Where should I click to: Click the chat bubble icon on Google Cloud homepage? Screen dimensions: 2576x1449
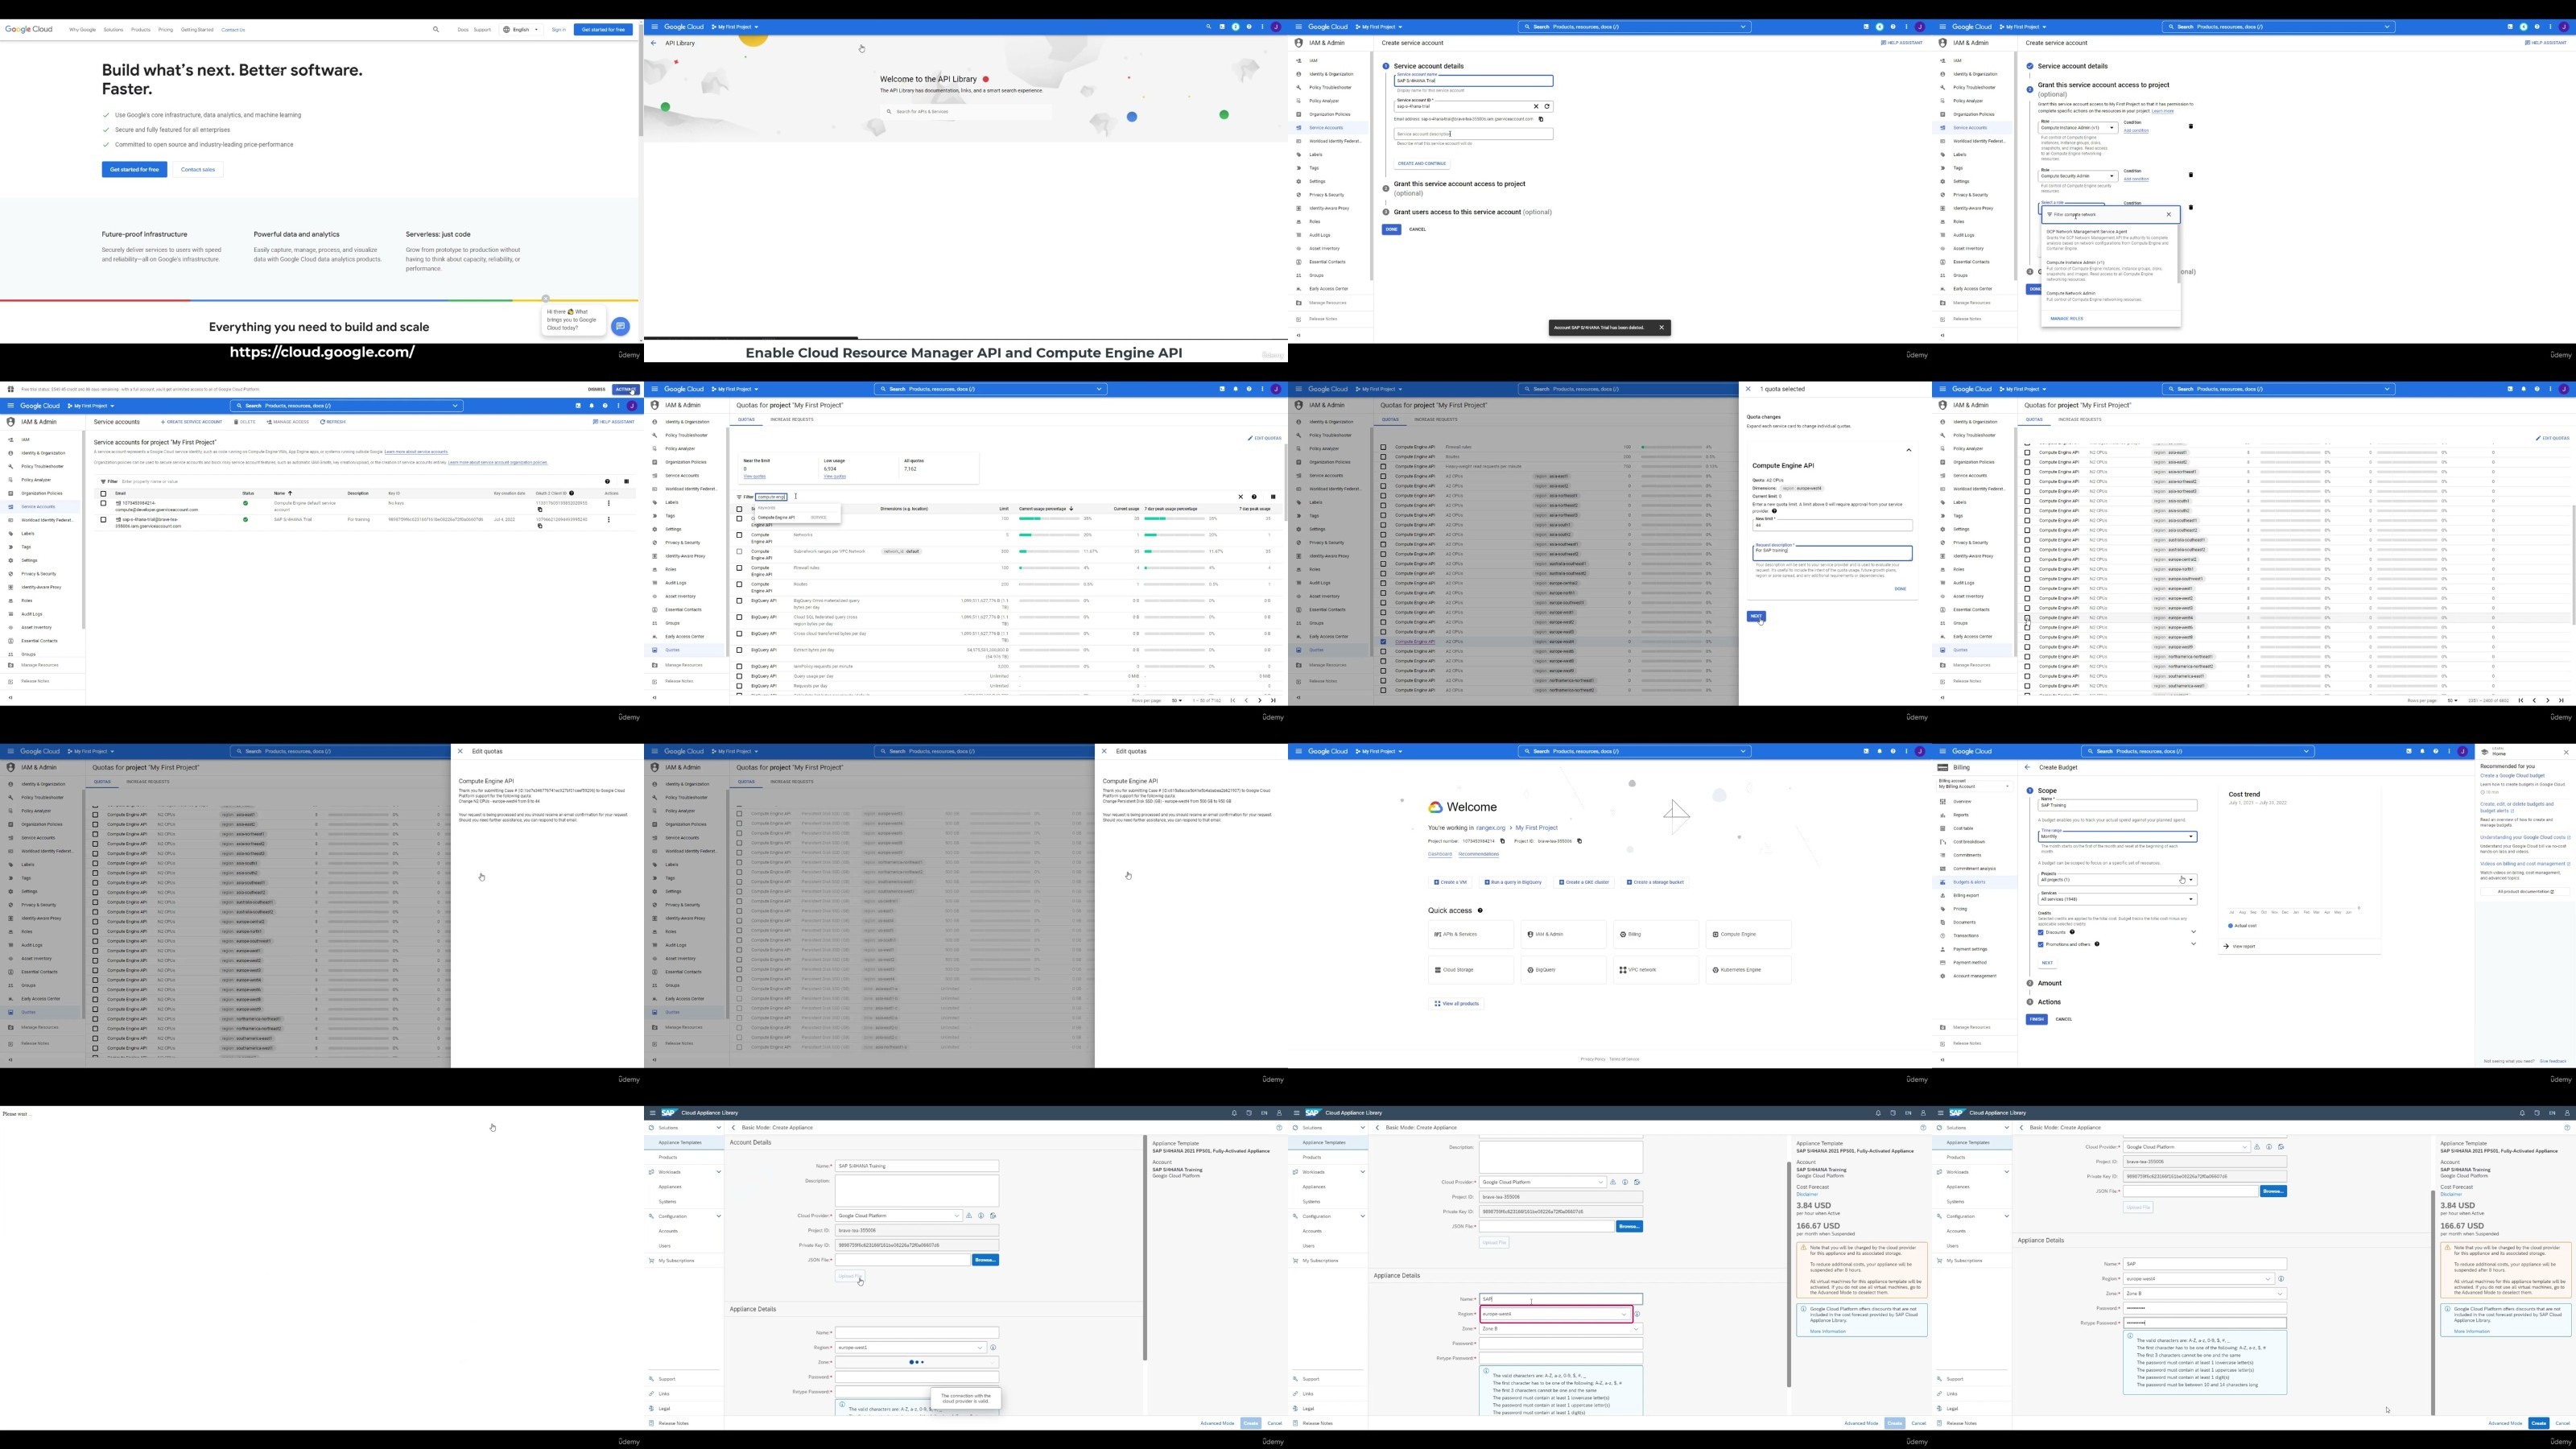pyautogui.click(x=620, y=326)
